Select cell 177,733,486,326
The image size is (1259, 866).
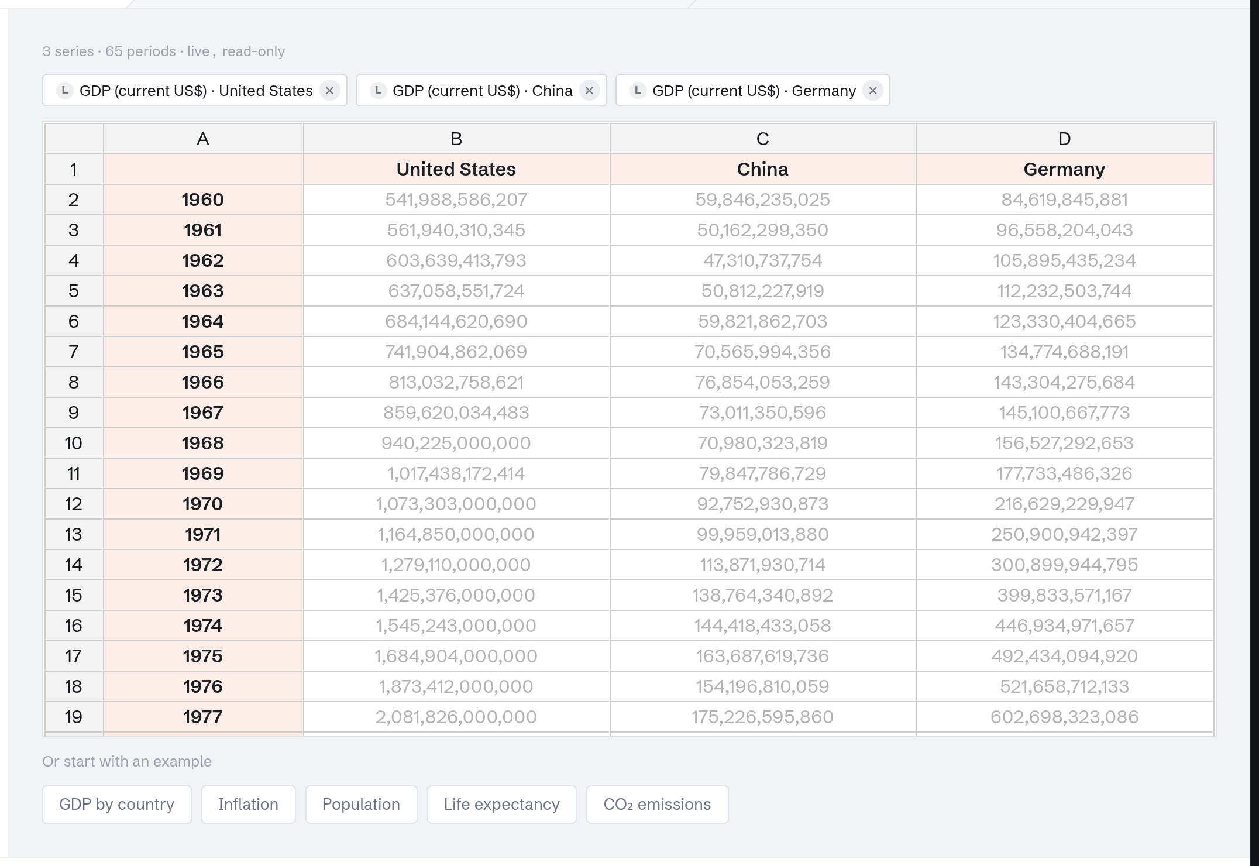coord(1065,473)
